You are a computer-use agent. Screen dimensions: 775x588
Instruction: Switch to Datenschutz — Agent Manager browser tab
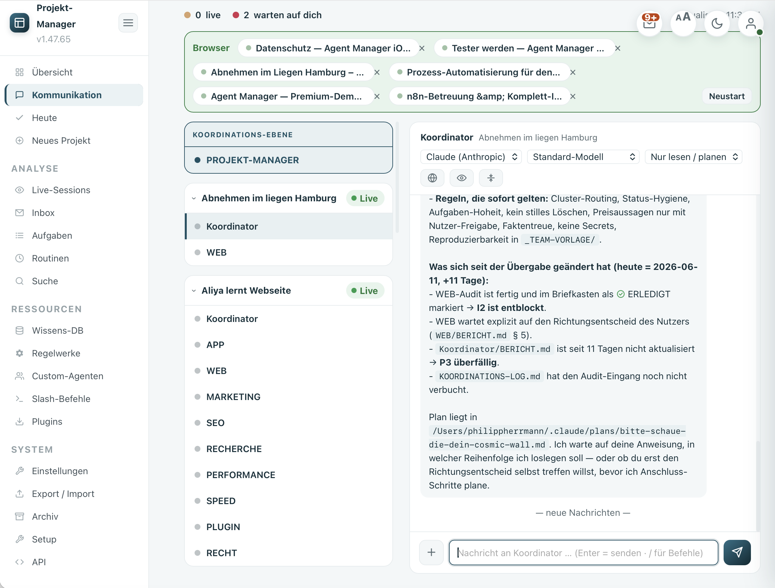tap(328, 48)
